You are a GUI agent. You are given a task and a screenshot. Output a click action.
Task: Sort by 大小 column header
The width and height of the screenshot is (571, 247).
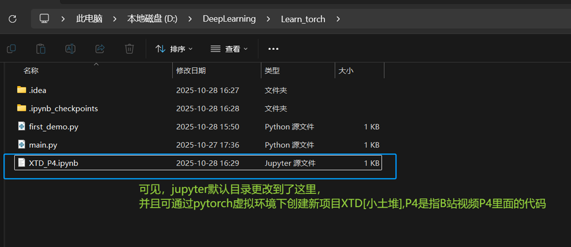[x=346, y=71]
